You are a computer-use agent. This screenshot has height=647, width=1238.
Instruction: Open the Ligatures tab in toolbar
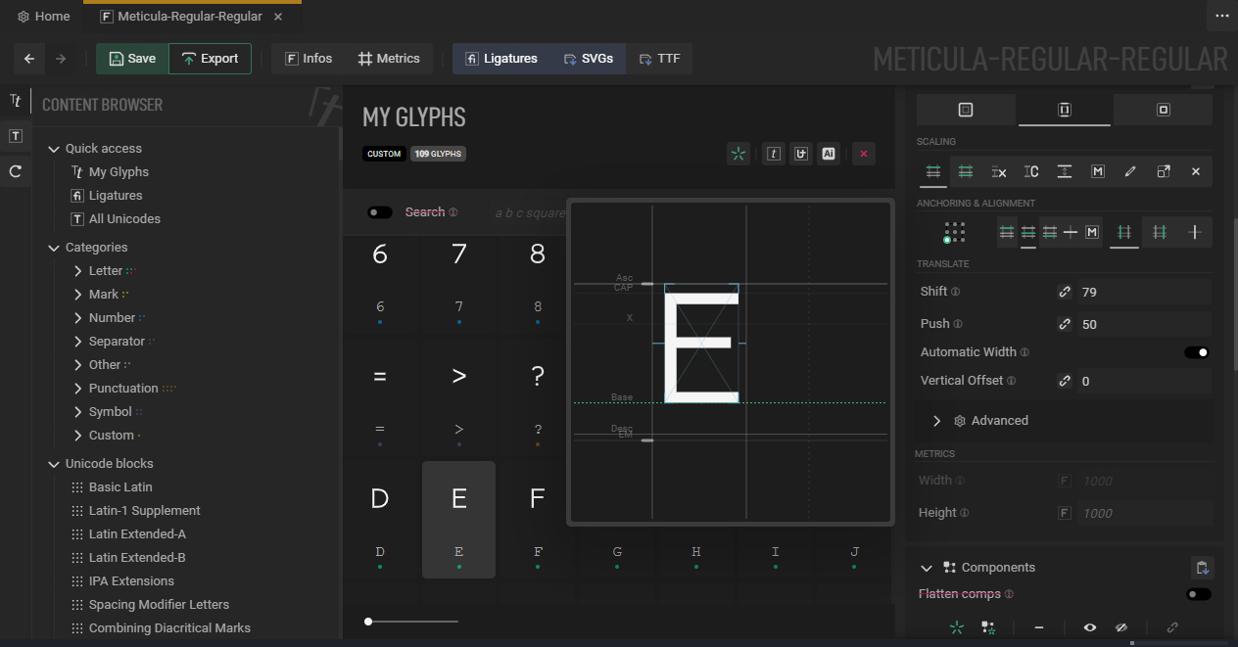tap(500, 59)
